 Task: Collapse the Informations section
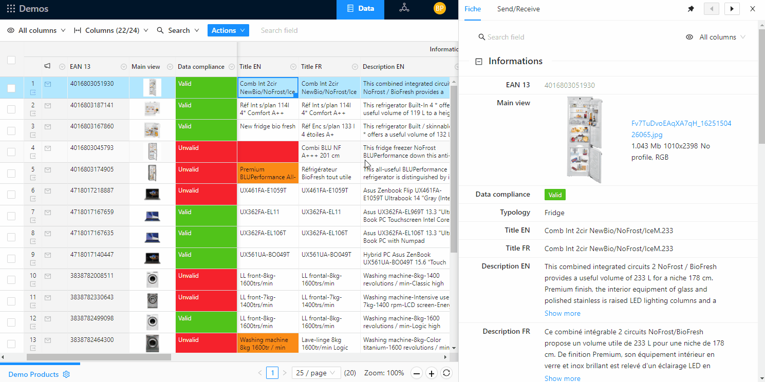479,62
